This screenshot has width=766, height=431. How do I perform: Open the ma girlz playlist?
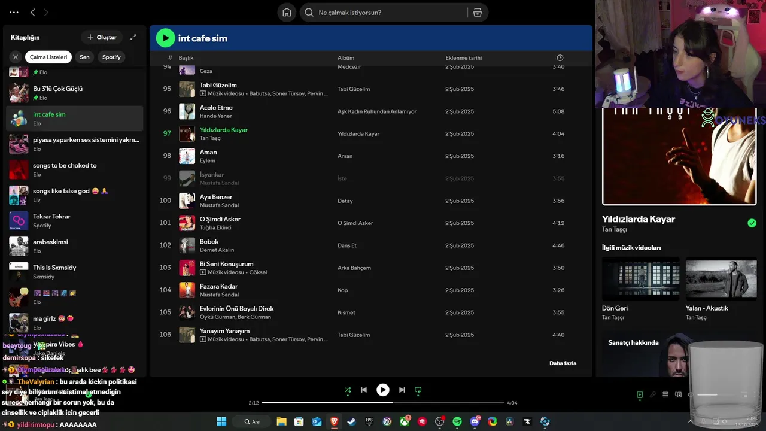[x=75, y=323]
